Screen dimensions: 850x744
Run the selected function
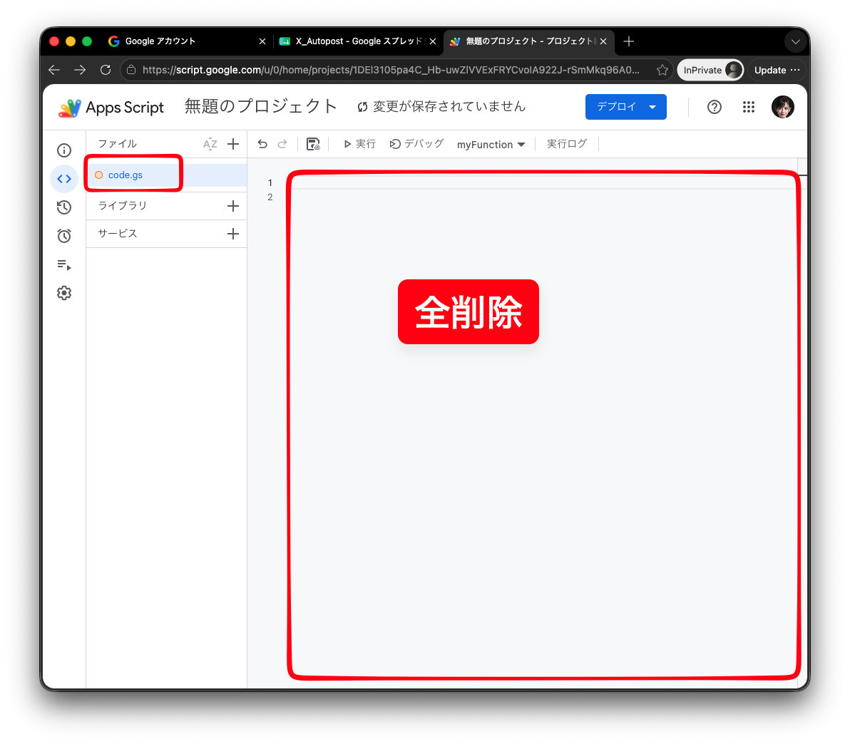coord(359,144)
